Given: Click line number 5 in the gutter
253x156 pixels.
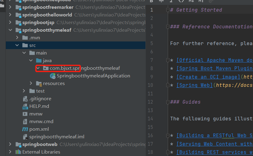Looking at the screenshot, I should click(152, 43).
